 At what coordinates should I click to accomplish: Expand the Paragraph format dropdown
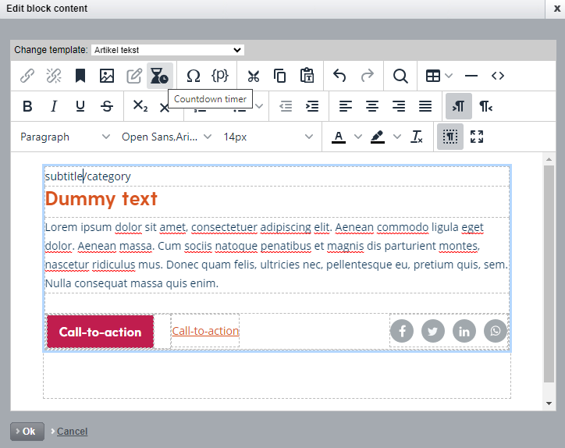tap(66, 137)
